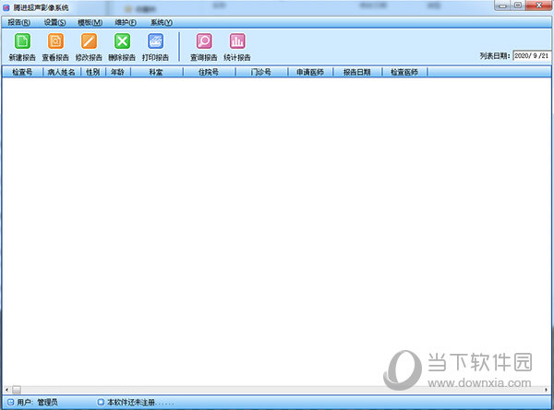Click the horizontal scrollbar left arrow
554x410 pixels.
[x=6, y=390]
